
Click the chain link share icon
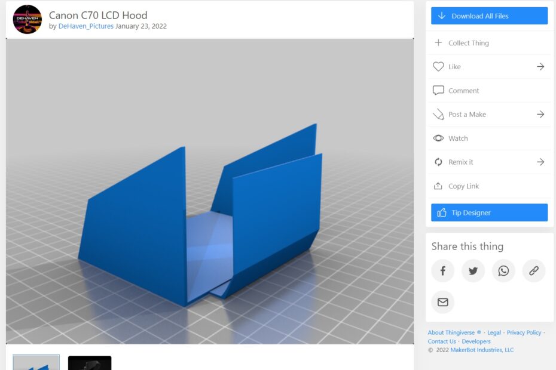tap(534, 271)
